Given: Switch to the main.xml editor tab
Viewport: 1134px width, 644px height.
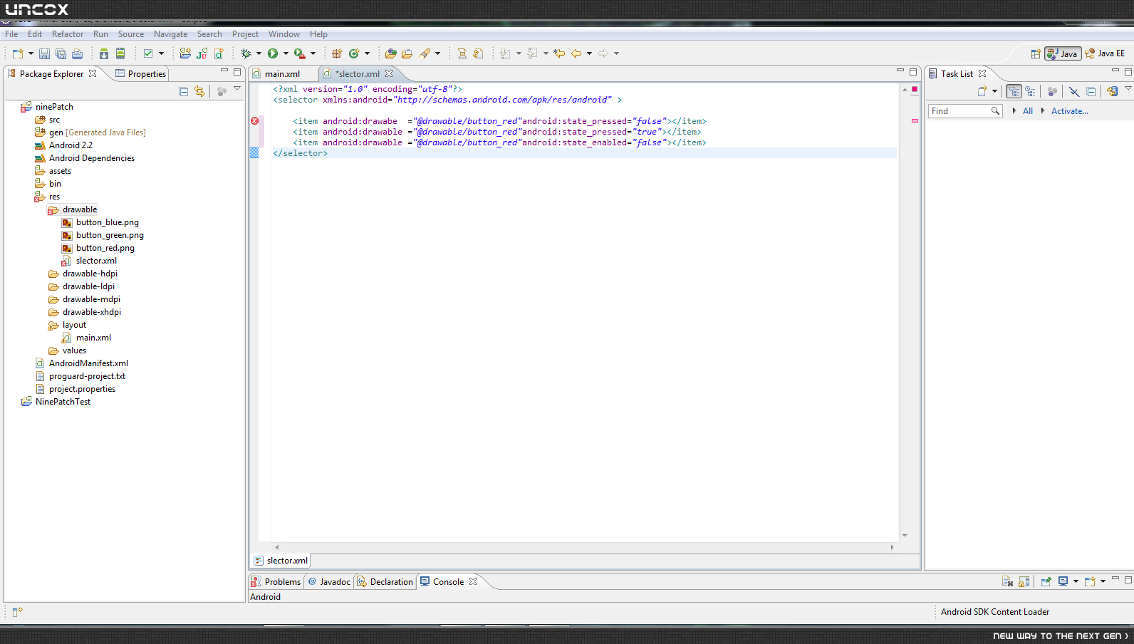Looking at the screenshot, I should coord(282,74).
